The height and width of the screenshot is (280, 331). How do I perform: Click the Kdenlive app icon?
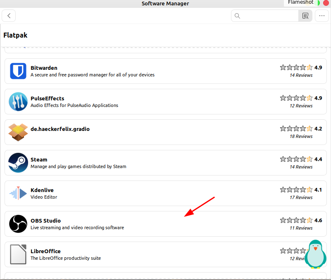point(18,193)
